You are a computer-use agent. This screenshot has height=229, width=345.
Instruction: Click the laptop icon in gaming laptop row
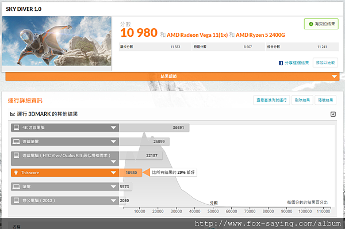tap(16, 142)
